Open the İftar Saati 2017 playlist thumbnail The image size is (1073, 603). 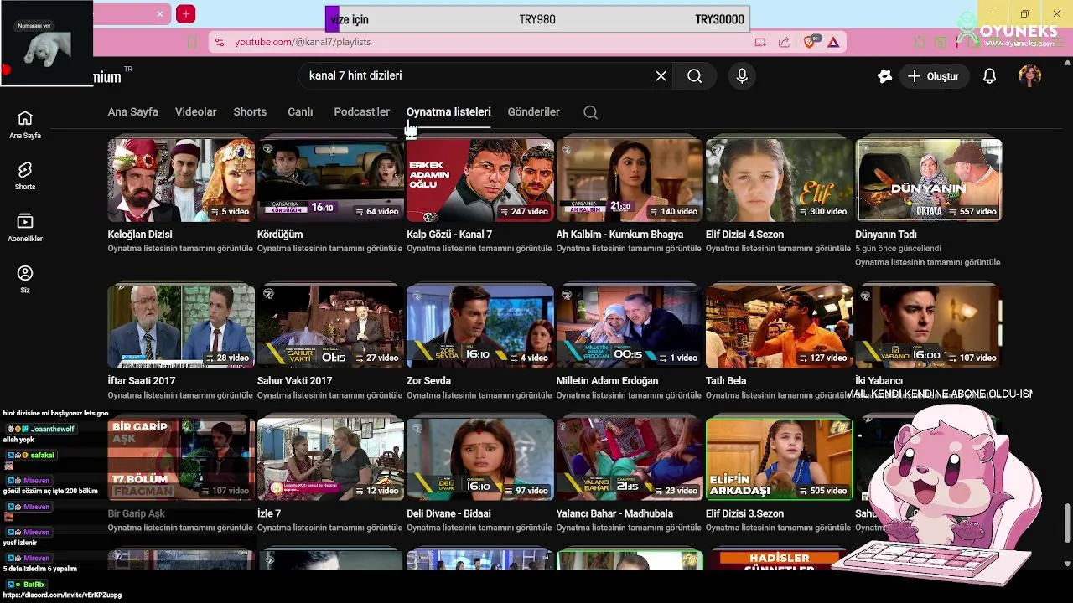pyautogui.click(x=181, y=326)
